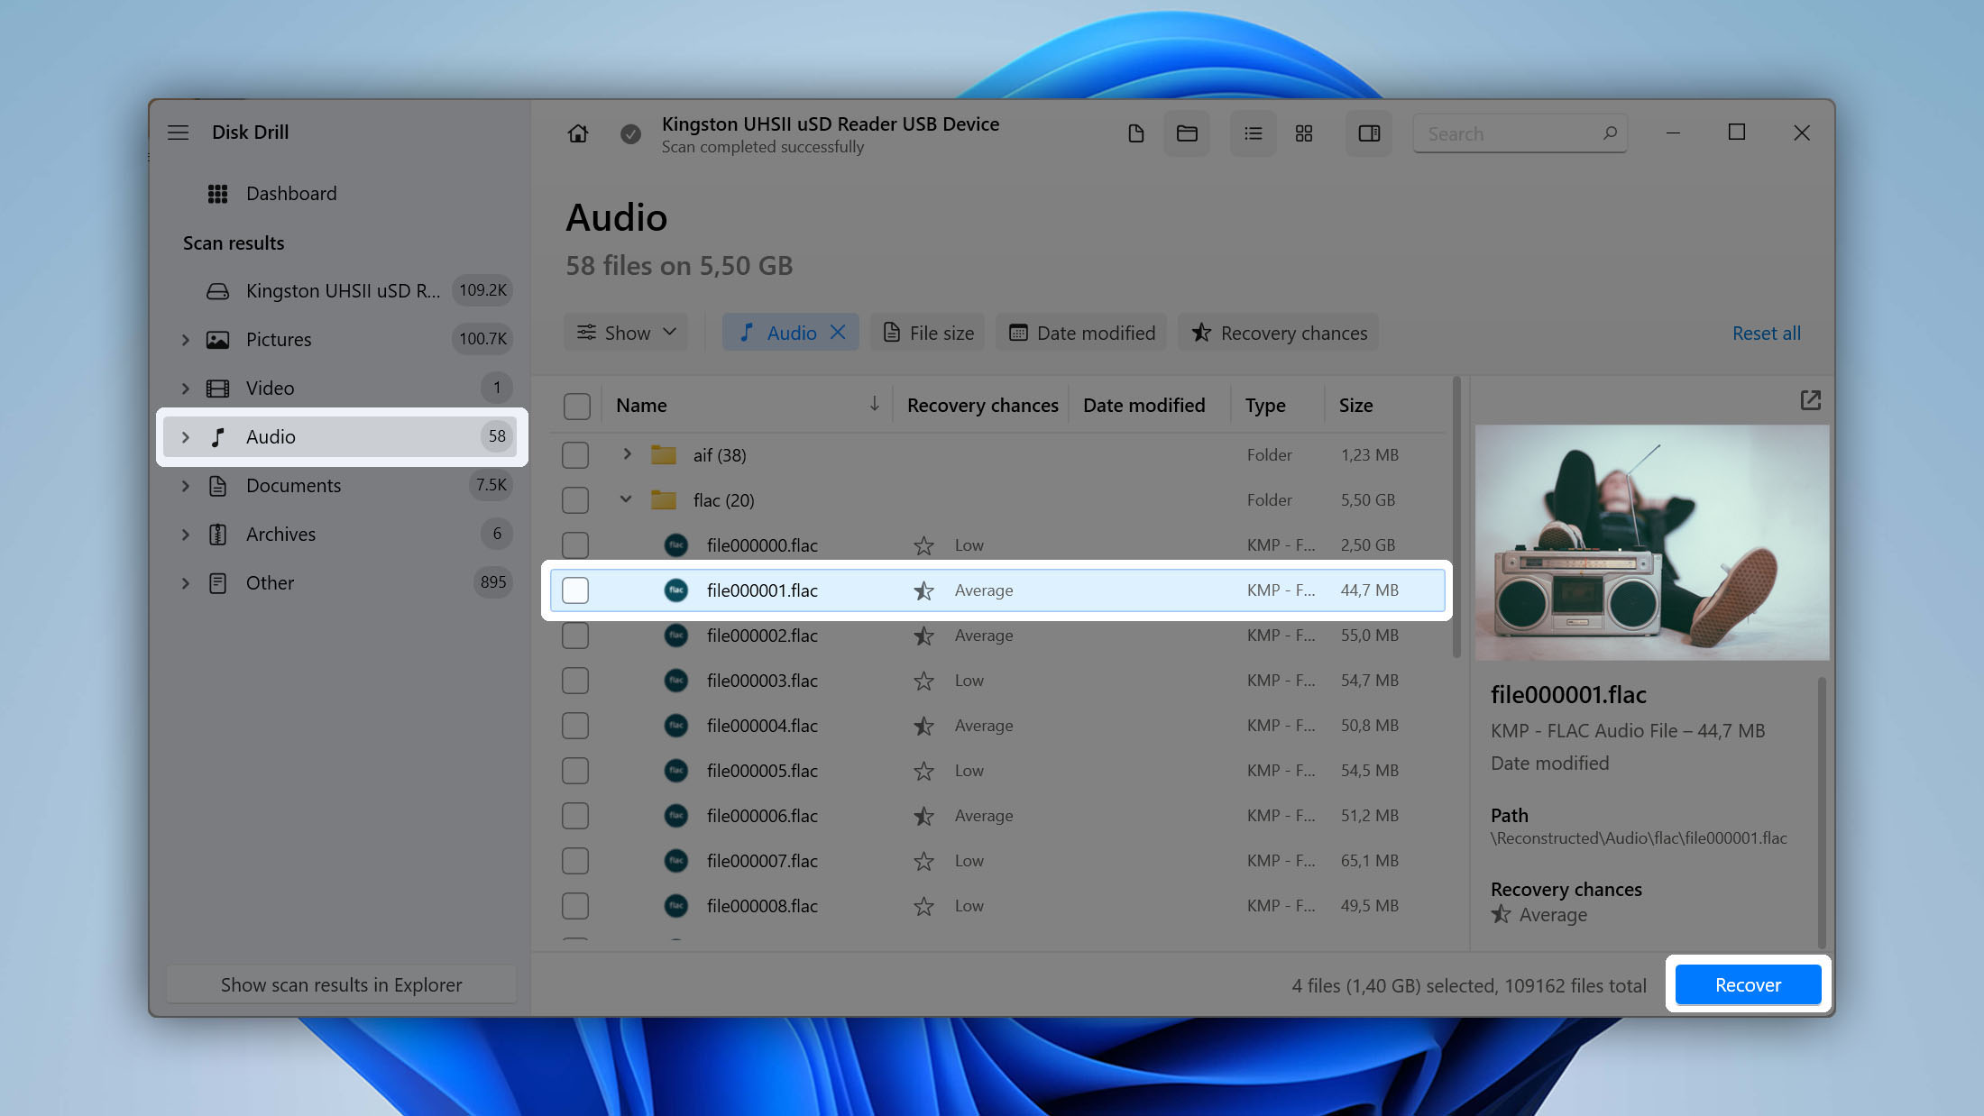Check the flac (20) folder checkbox

[575, 500]
